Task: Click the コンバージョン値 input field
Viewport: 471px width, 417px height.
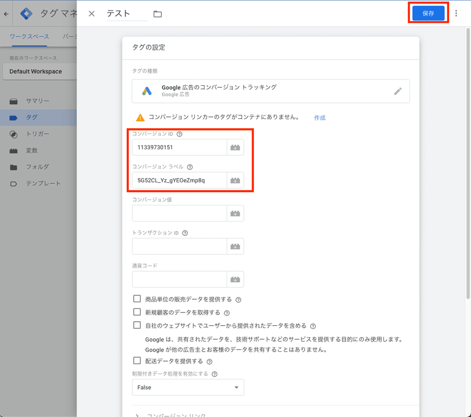Action: [x=180, y=213]
